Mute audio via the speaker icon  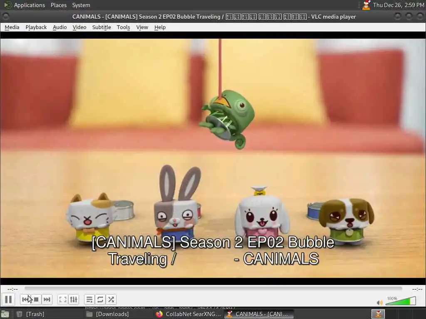379,302
